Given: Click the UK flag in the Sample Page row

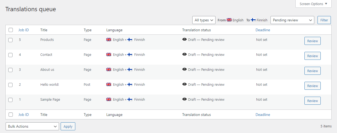Looking at the screenshot, I should (109, 99).
